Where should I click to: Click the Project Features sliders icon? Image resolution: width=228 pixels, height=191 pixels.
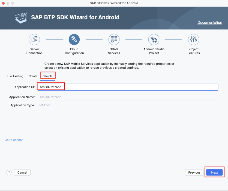(194, 39)
